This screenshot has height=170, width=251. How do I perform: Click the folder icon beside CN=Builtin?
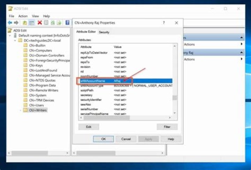[x=25, y=45]
